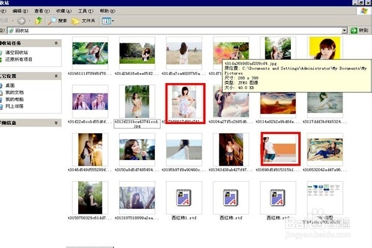Open the 查看(V) menu
This screenshot has height=248, width=372.
(x=42, y=11)
